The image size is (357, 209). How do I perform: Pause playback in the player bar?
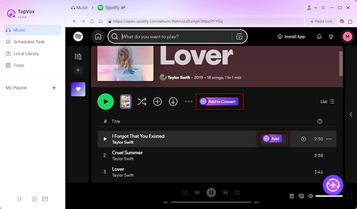211,193
